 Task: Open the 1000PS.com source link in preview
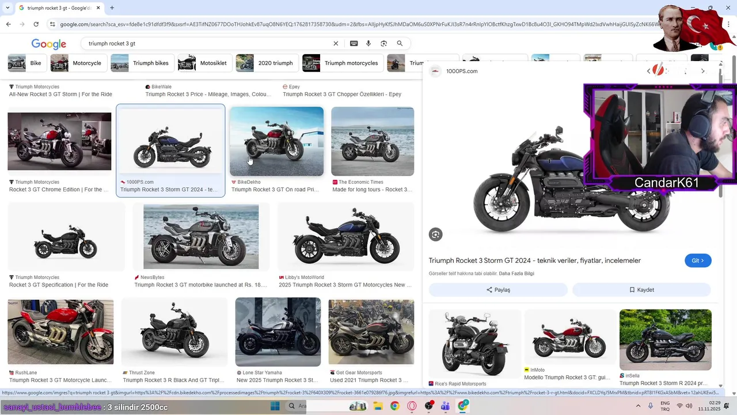coord(462,71)
